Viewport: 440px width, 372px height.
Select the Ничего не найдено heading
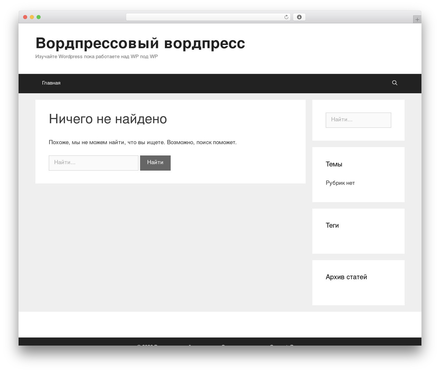tap(108, 119)
